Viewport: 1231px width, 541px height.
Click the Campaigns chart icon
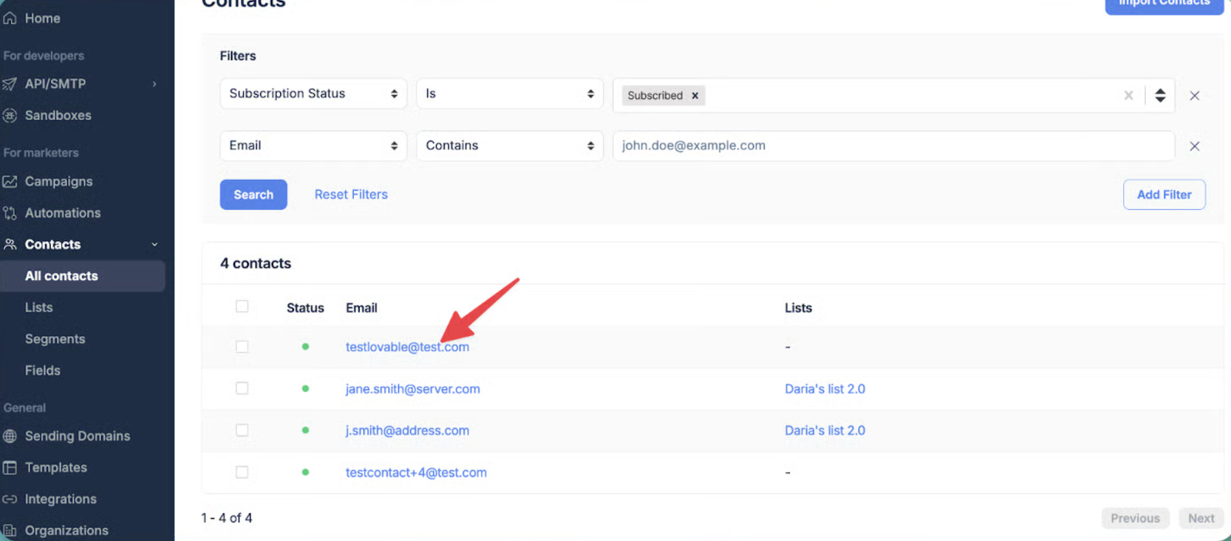[10, 181]
